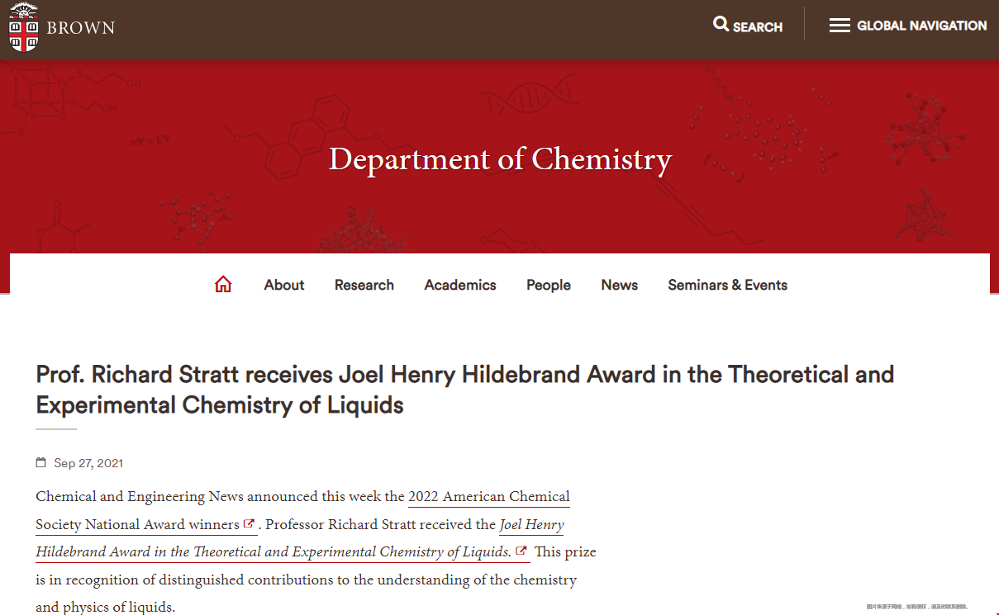Follow the 2022 American Chemical Society link
Viewport: 999px width, 615px height.
(x=488, y=497)
